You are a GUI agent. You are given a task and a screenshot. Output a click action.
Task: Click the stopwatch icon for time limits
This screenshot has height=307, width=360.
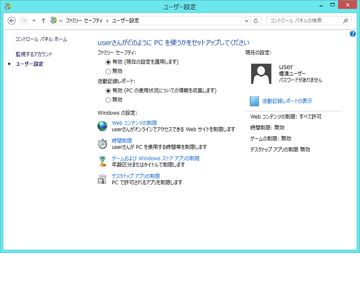click(103, 144)
